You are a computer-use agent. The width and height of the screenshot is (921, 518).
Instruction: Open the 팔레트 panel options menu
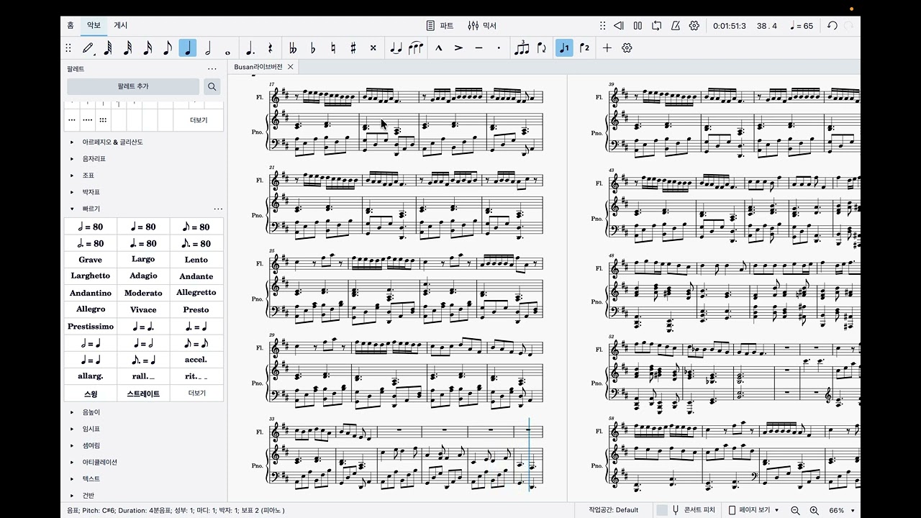tap(212, 69)
